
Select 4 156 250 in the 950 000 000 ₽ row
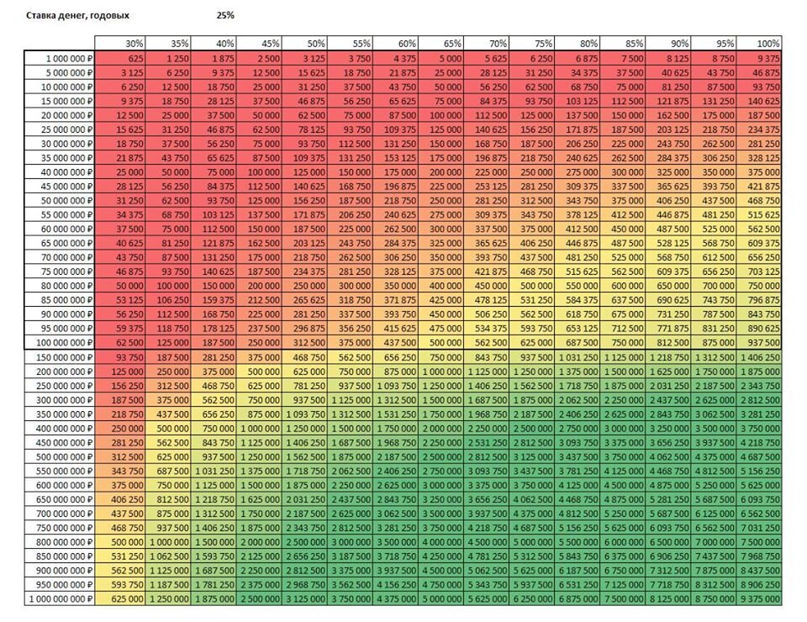(395, 585)
